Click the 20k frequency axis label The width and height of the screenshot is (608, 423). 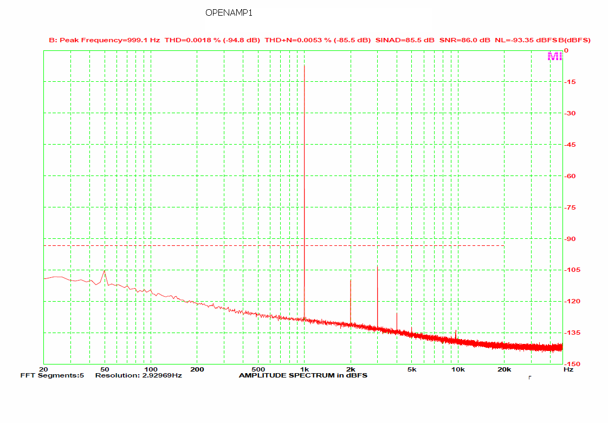[x=504, y=369]
